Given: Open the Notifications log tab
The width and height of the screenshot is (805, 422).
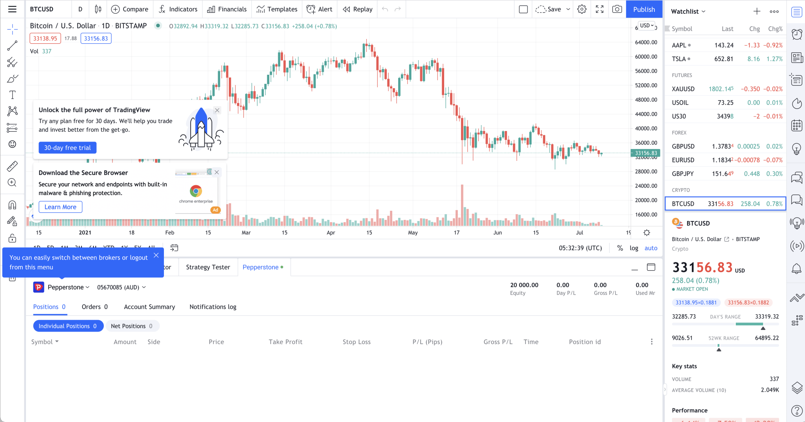Looking at the screenshot, I should tap(213, 307).
